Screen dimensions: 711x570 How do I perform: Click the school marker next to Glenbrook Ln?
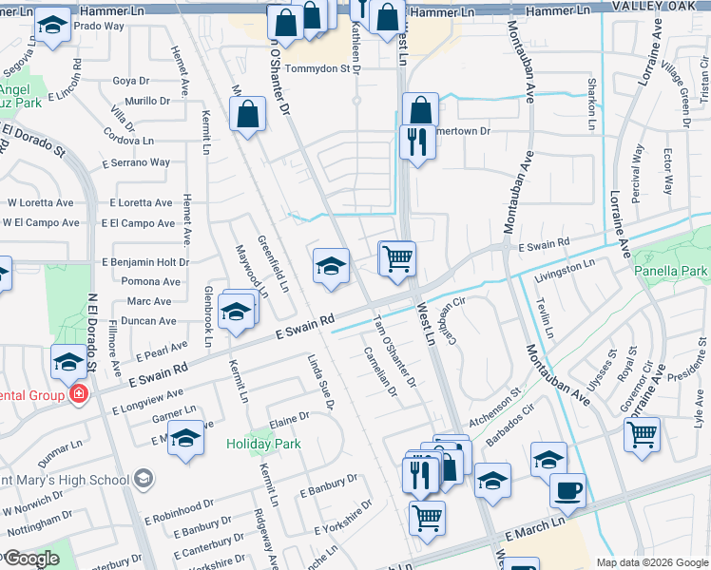(x=237, y=313)
